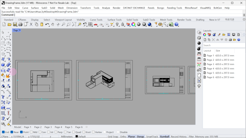Add a new layout tab with plus icon

(86, 127)
